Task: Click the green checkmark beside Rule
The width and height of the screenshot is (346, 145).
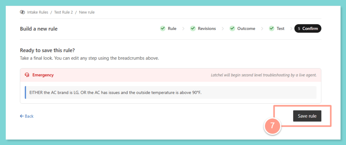Action: (x=163, y=29)
